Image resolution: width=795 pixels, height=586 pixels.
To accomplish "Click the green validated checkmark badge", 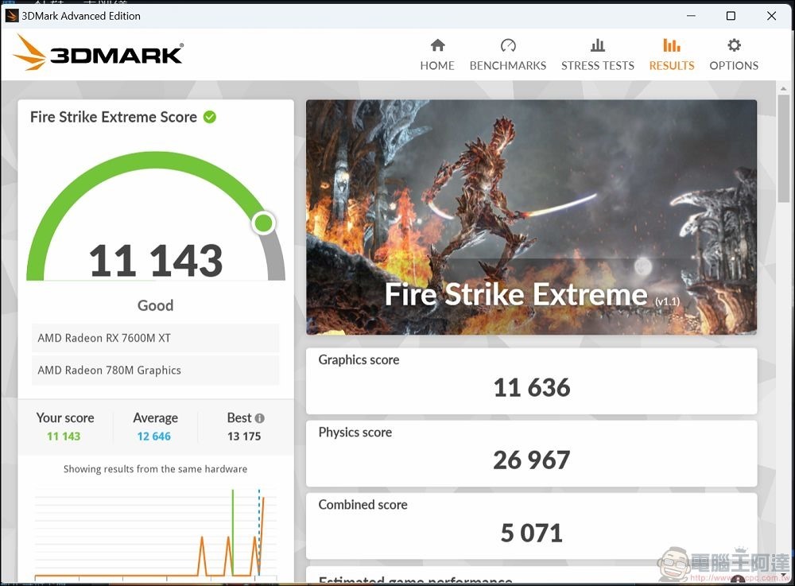I will point(209,117).
